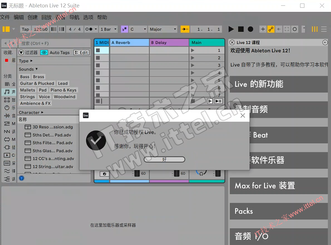This screenshot has width=331, height=245.
Task: Select the All category icon beside 全
Action: point(7,84)
